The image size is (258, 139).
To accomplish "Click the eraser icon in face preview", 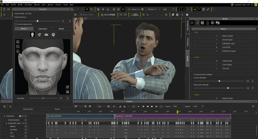I will (x=68, y=87).
